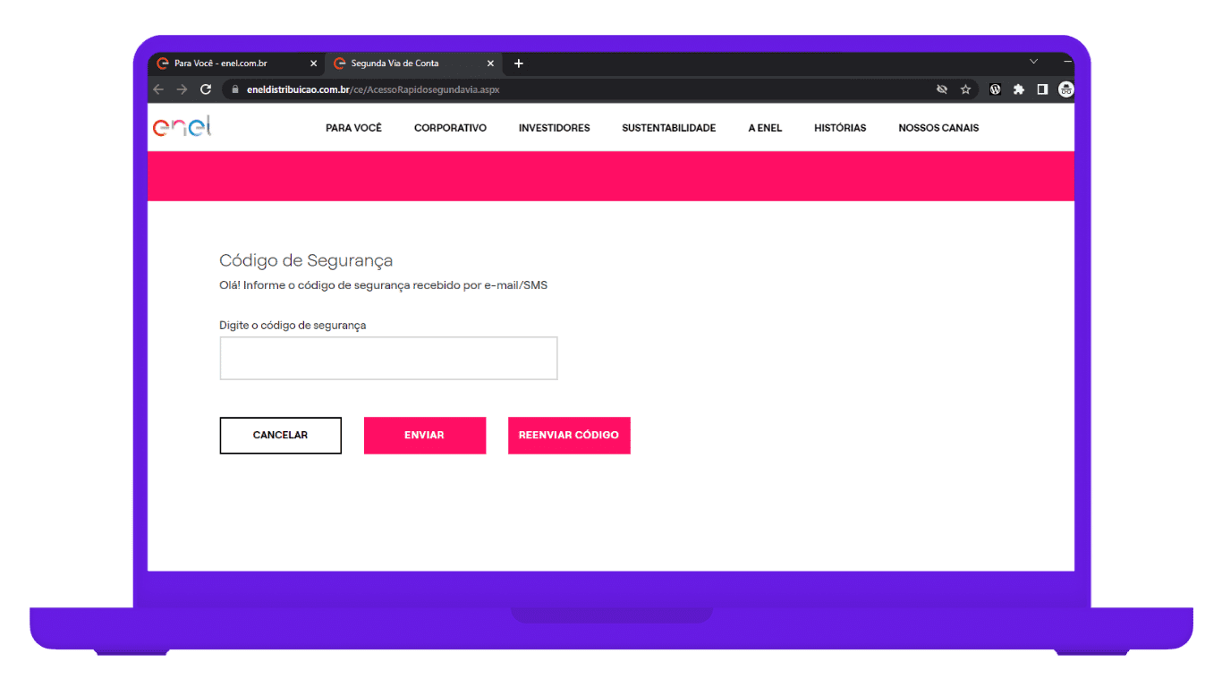Open the Extensions puzzle-piece menu
Image resolution: width=1222 pixels, height=687 pixels.
(x=1018, y=89)
